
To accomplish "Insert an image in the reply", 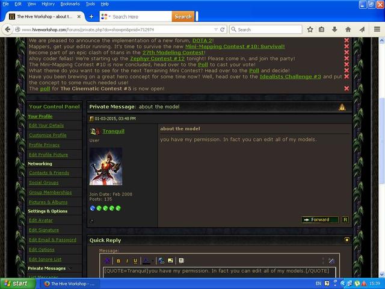I will 170,261.
